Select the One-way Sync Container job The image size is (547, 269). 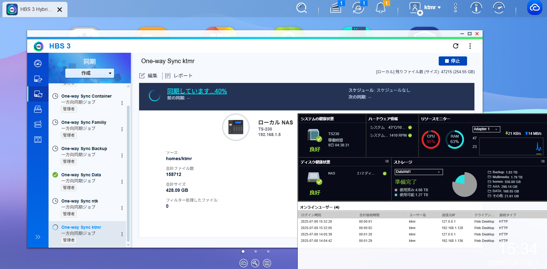pos(87,103)
